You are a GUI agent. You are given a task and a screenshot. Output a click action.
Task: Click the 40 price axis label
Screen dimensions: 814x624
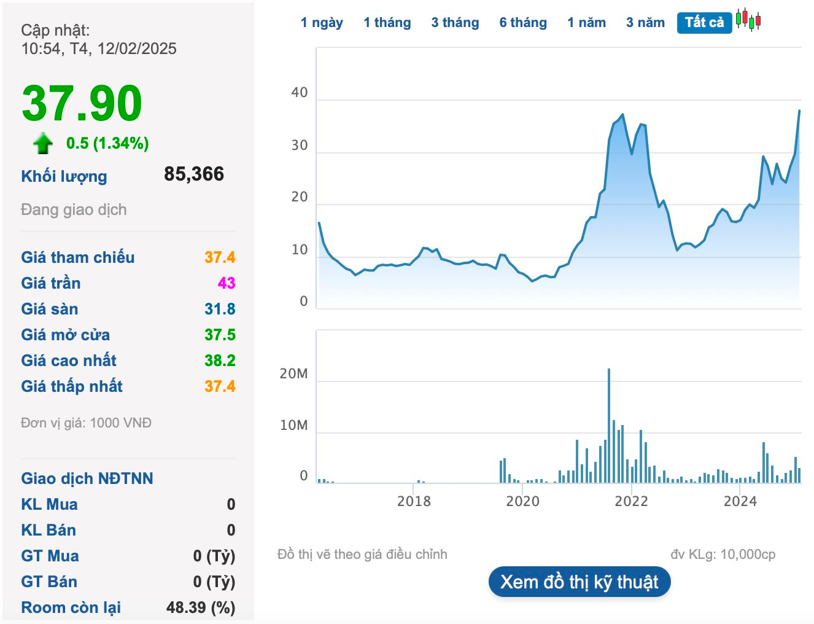pyautogui.click(x=300, y=93)
